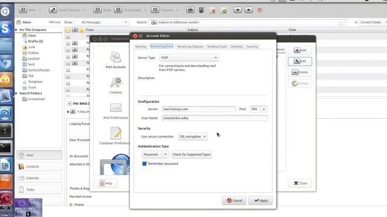This screenshot has width=387, height=217.
Task: Click the Reply toolbar icon
Action: coord(97,10)
